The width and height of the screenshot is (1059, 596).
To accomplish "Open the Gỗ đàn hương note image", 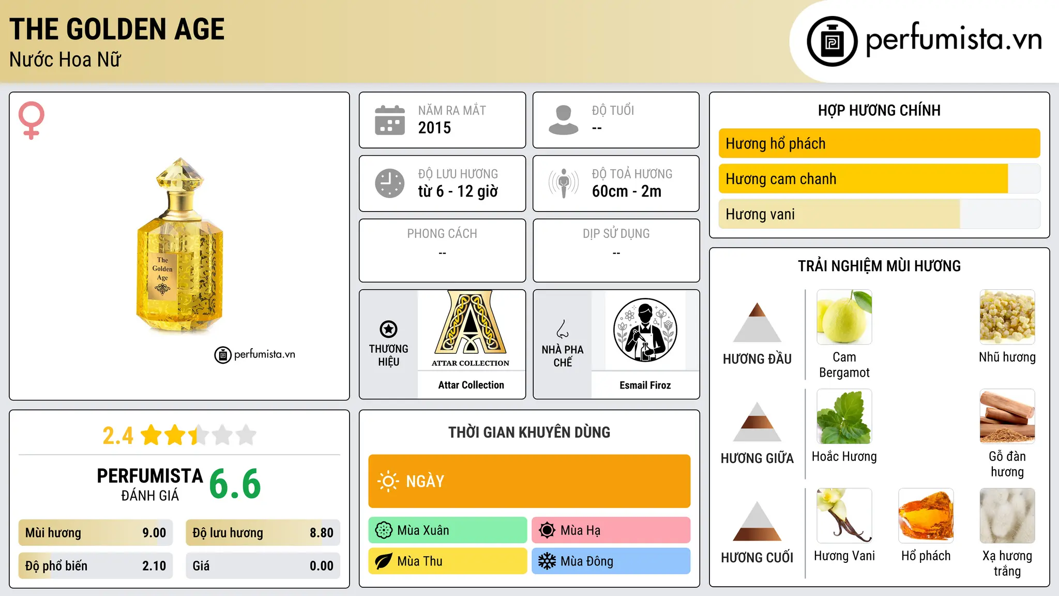I will click(1007, 416).
